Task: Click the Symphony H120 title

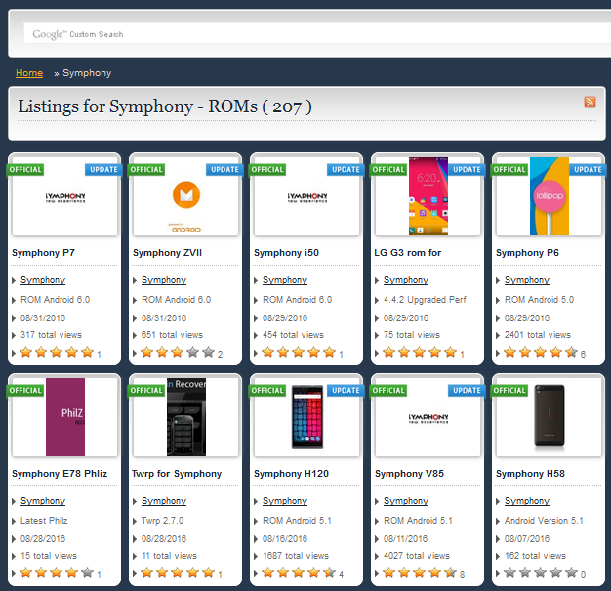Action: (291, 474)
